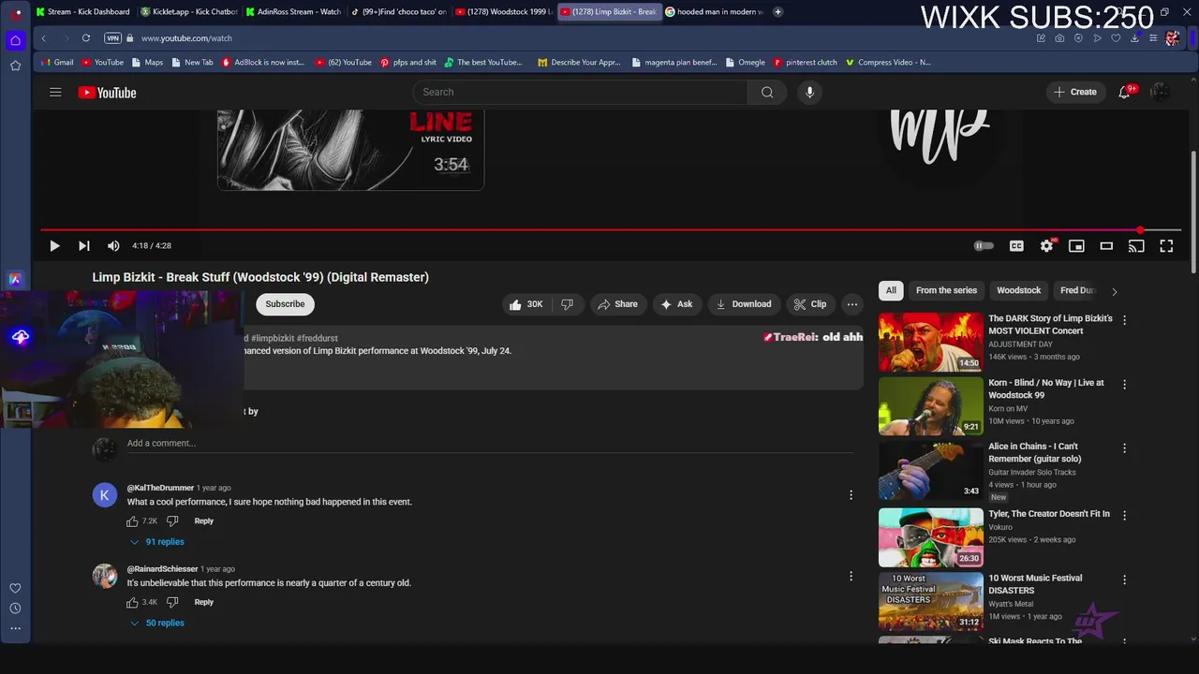Screen dimensions: 1199x674
Task: Toggle closed captions CC
Action: click(1016, 246)
